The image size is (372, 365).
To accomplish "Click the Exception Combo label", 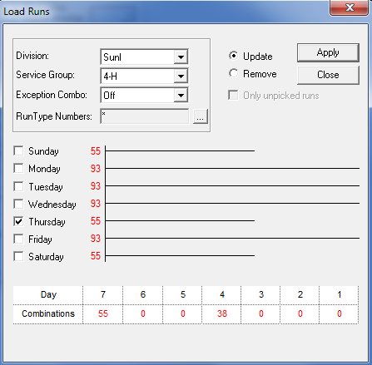I will point(52,95).
